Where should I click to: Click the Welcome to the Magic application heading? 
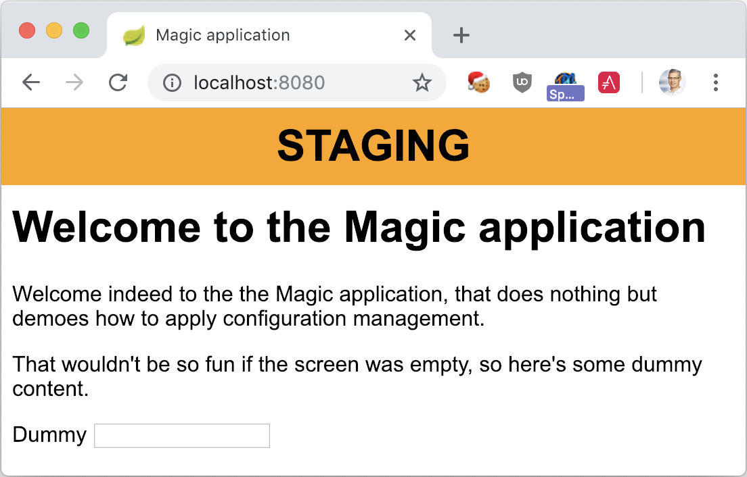click(359, 227)
